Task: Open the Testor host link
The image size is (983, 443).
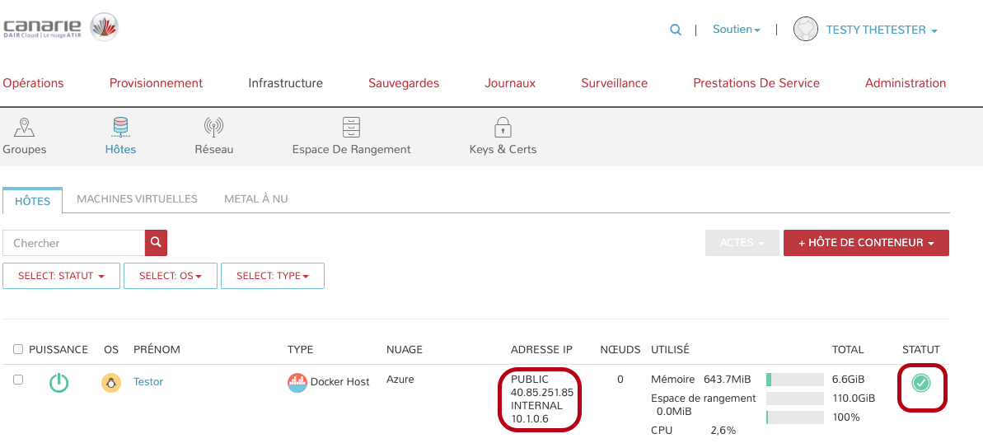Action: point(148,381)
